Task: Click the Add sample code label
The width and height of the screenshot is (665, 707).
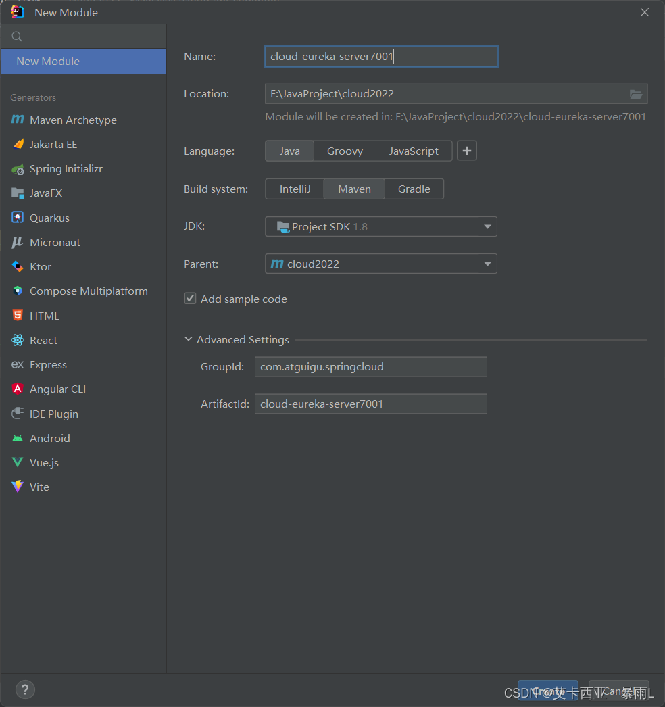Action: (243, 299)
